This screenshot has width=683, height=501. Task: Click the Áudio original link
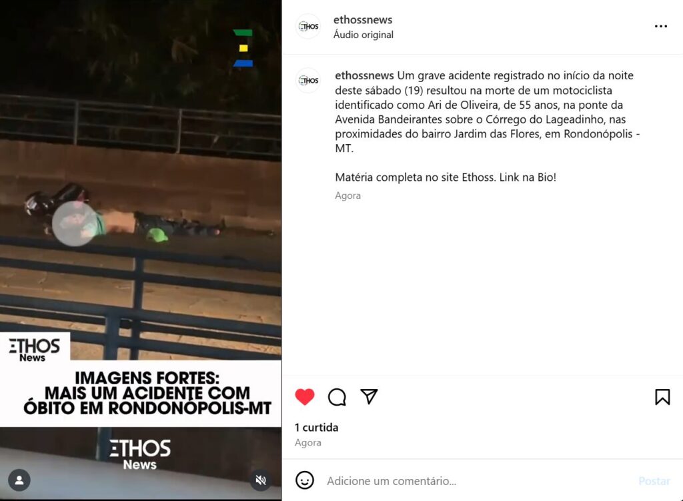[x=364, y=35]
